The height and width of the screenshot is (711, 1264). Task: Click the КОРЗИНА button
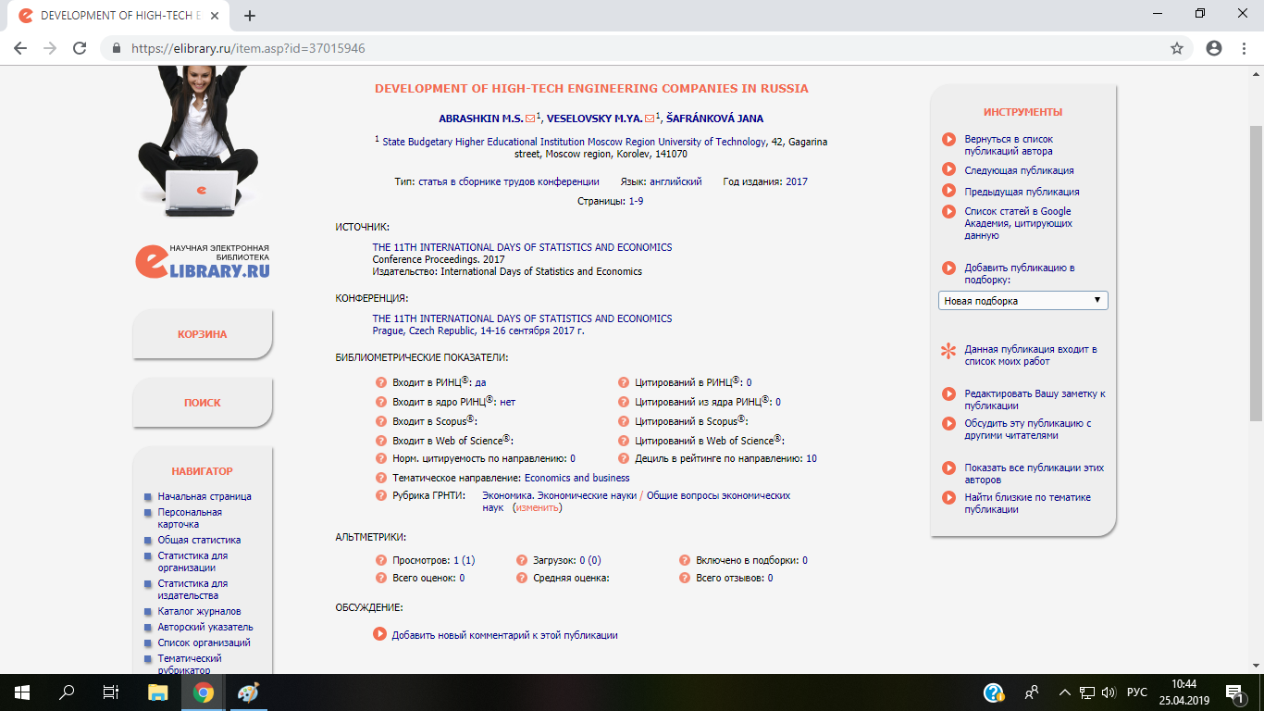click(x=203, y=334)
